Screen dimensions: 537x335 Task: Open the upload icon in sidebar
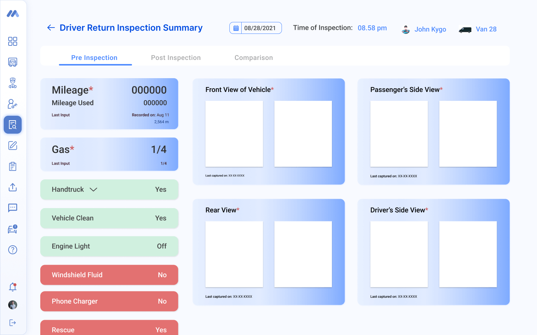[x=13, y=187]
